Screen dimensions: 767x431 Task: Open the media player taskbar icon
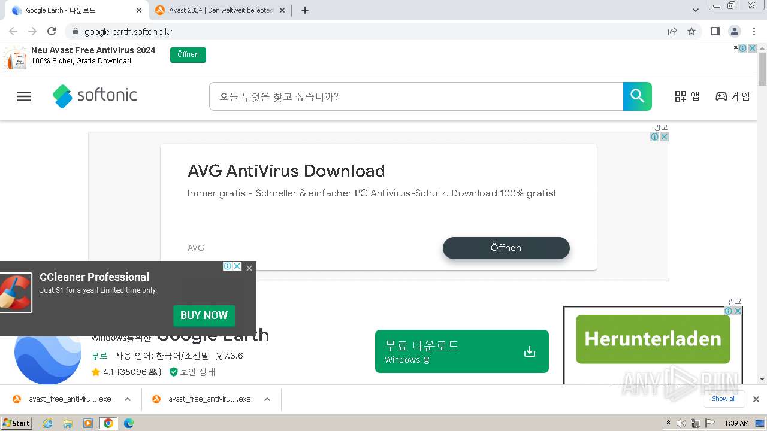point(88,423)
